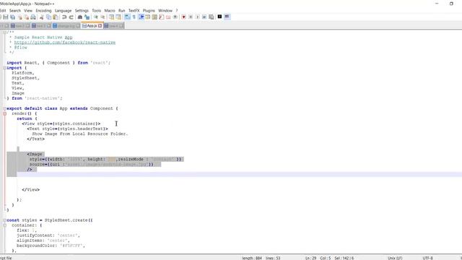The height and width of the screenshot is (260, 462).
Task: Click the Undo arrow icon
Action: (64, 17)
